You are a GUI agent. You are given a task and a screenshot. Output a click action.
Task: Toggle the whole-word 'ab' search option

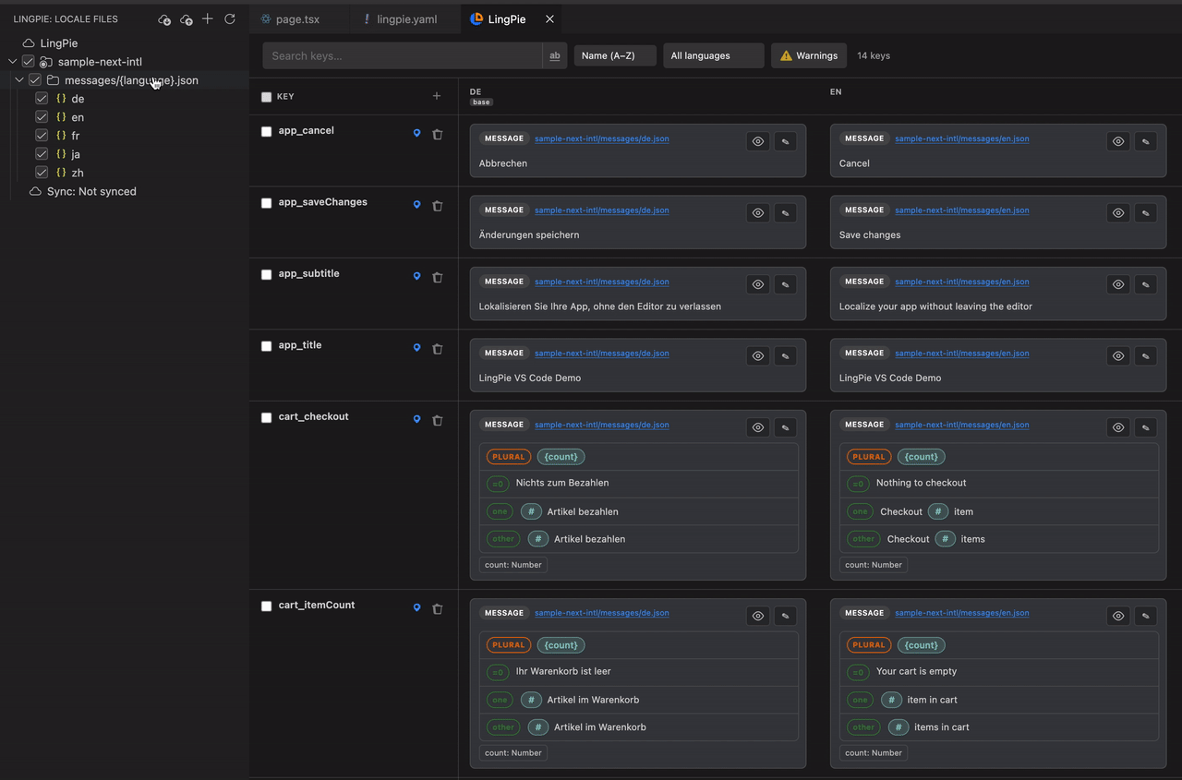555,55
